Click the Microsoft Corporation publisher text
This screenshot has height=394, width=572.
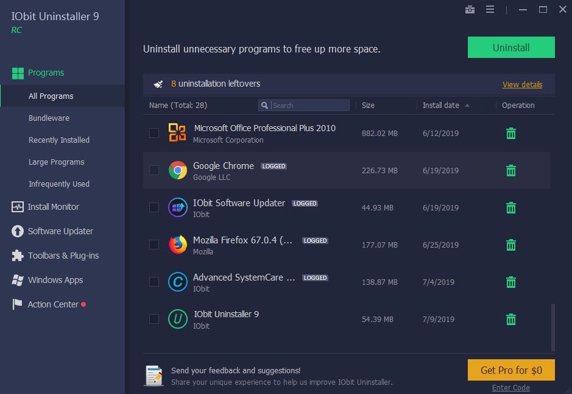click(228, 140)
